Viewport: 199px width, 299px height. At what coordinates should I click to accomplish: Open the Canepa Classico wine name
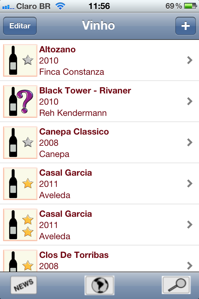tap(74, 132)
